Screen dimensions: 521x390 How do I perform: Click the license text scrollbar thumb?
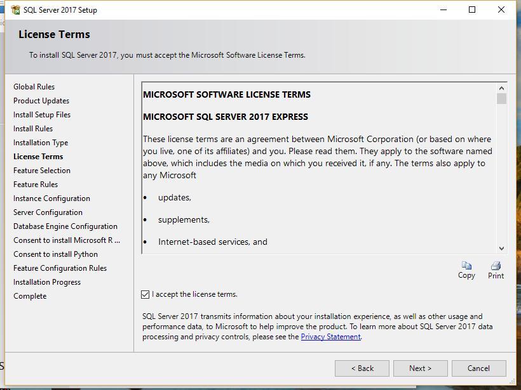[x=501, y=99]
